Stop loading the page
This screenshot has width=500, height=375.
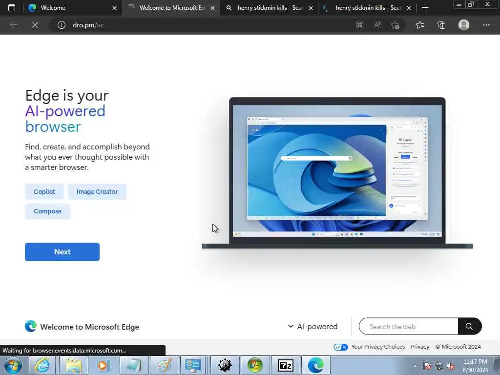pos(35,25)
